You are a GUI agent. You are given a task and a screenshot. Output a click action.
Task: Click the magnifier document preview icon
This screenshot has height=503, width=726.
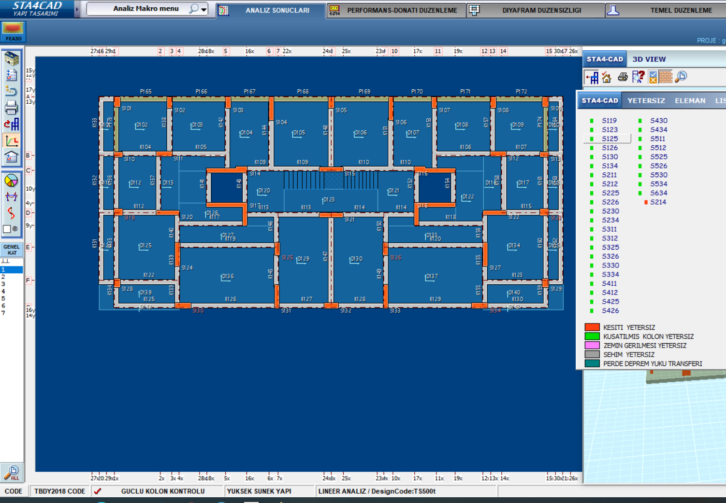click(x=681, y=77)
